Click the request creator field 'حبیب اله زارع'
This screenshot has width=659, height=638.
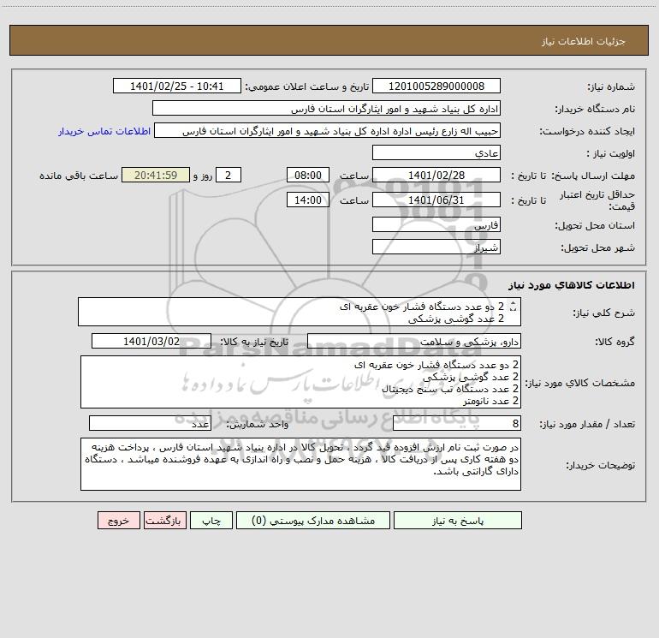coord(327,130)
